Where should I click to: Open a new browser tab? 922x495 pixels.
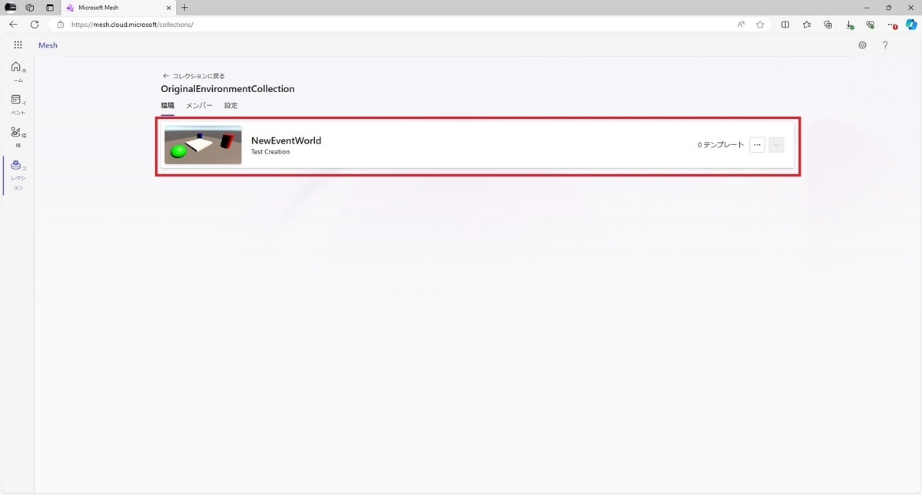coord(184,7)
